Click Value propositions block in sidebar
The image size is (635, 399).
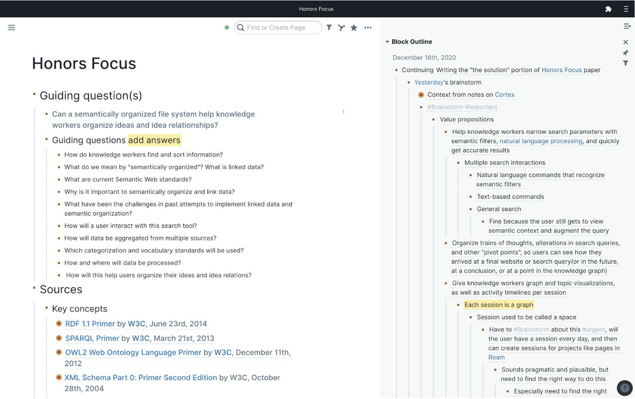coord(467,120)
